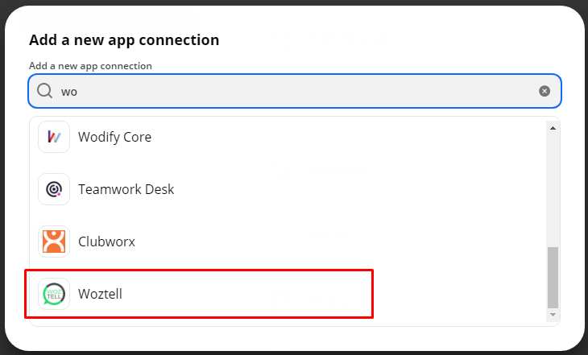Focus the app connection search field
588x355 pixels.
tap(295, 91)
